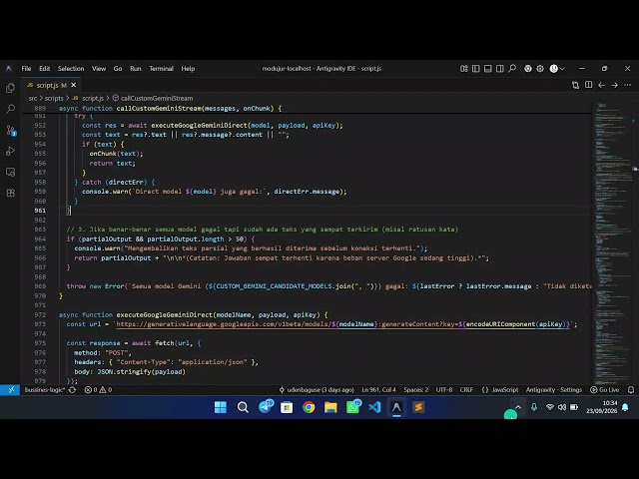Screen dimensions: 639x479
Task: Open Source Control view in activity bar
Action: click(11, 130)
